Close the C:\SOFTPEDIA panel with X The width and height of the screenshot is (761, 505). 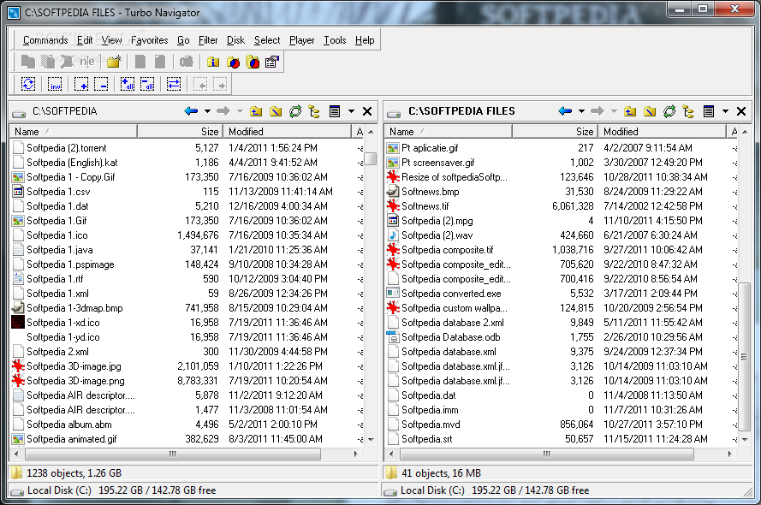click(x=367, y=111)
